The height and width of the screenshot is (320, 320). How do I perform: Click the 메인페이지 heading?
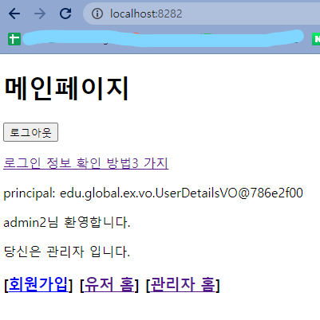pyautogui.click(x=67, y=88)
